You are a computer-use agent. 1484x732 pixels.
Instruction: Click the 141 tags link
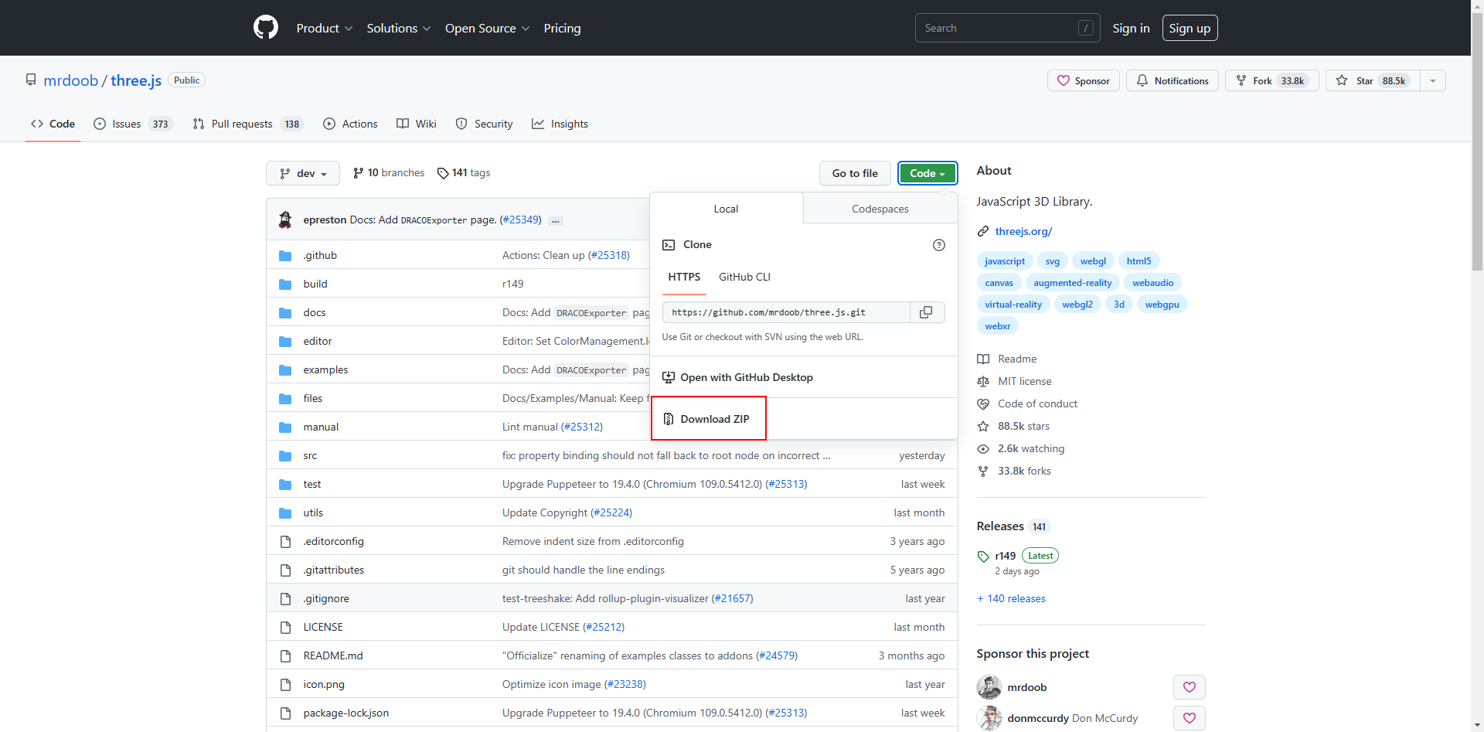[464, 173]
